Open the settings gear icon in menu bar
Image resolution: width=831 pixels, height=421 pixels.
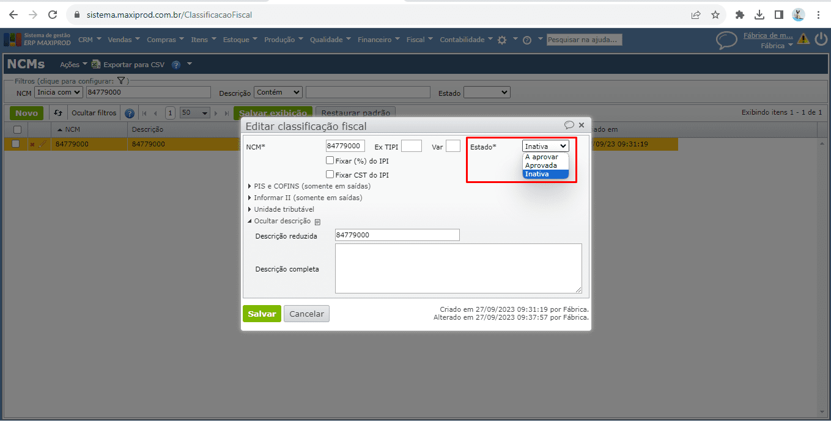[x=502, y=40]
